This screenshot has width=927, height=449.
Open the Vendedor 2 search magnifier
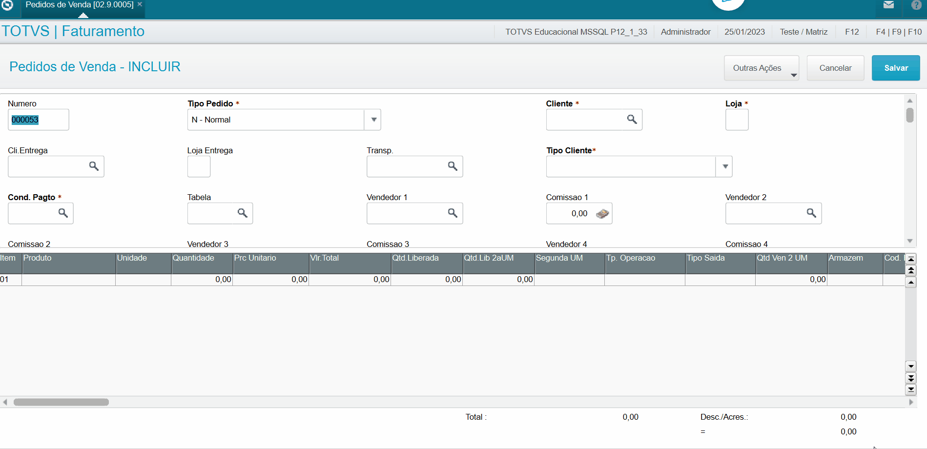point(811,213)
